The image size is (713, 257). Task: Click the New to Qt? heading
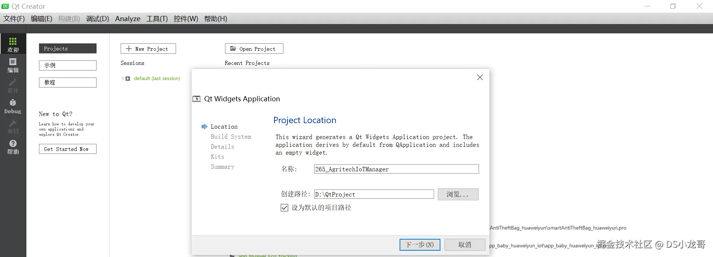(56, 114)
